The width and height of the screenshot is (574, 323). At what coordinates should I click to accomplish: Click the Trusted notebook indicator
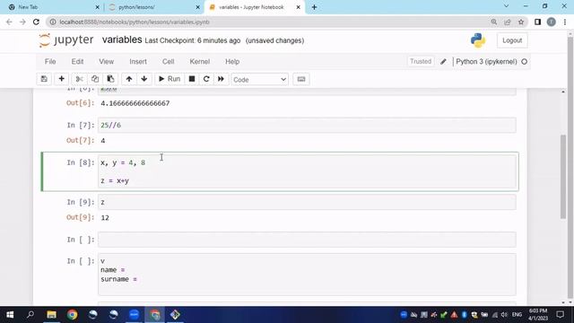[421, 62]
